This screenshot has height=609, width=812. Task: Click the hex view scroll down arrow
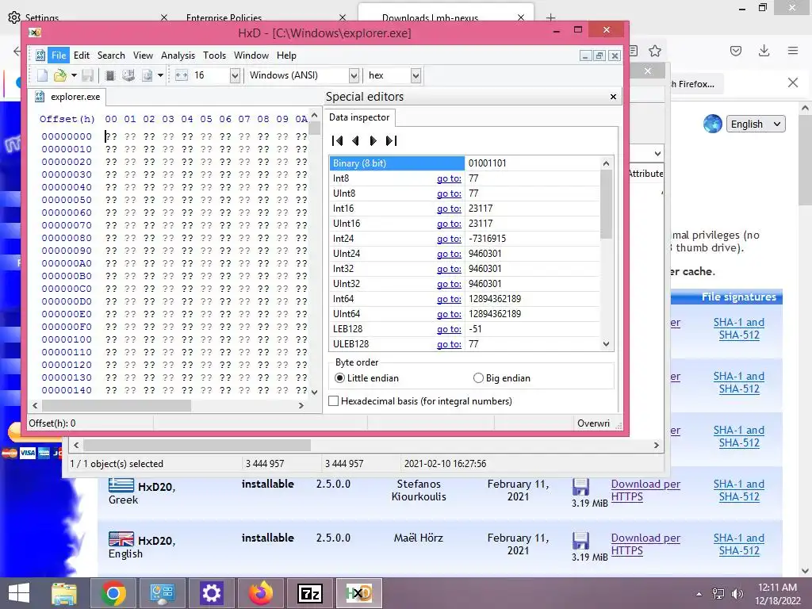pyautogui.click(x=314, y=393)
